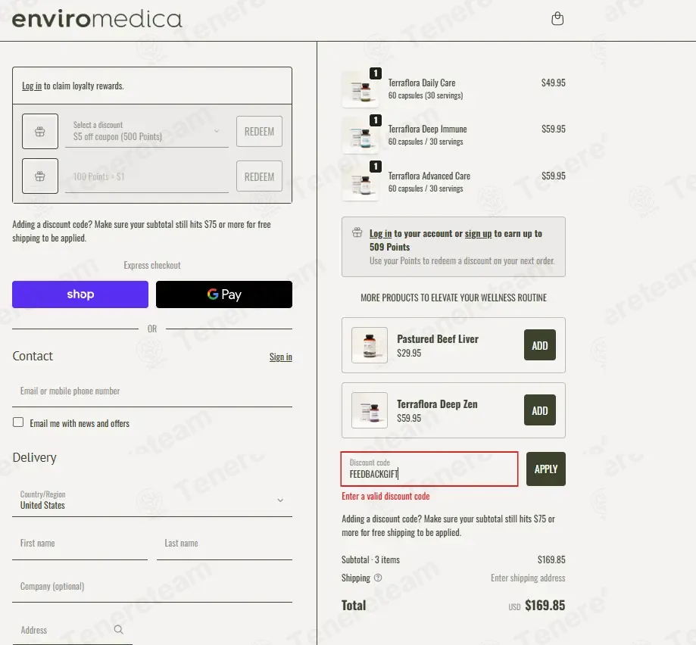Click REDEEM for 100 Points = $1
Image resolution: width=696 pixels, height=645 pixels.
(259, 176)
